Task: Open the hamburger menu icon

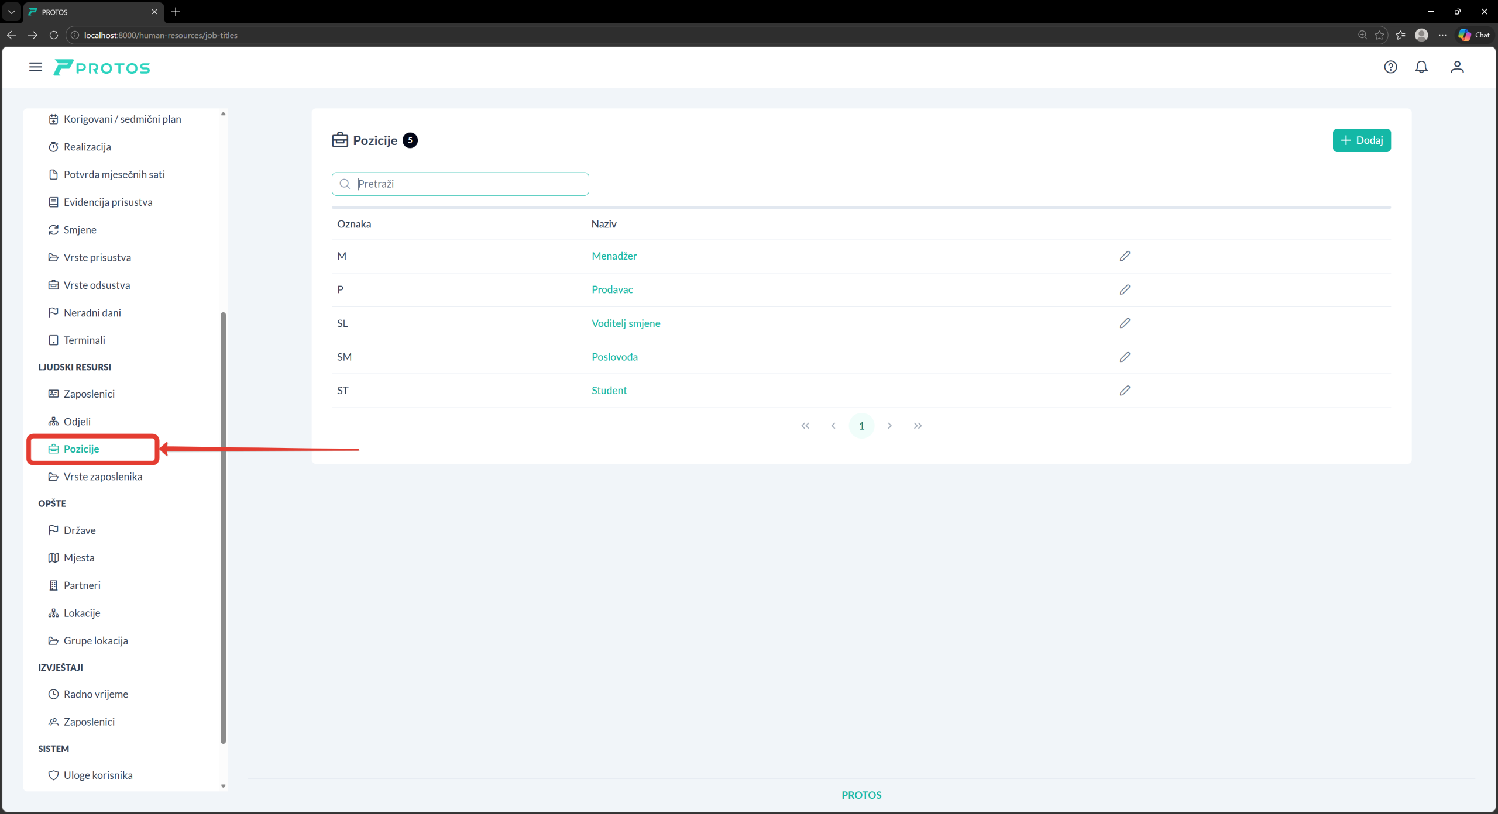Action: 36,67
